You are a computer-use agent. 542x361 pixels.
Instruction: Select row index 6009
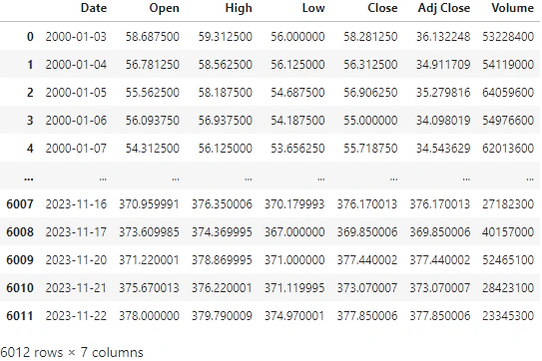pos(20,260)
